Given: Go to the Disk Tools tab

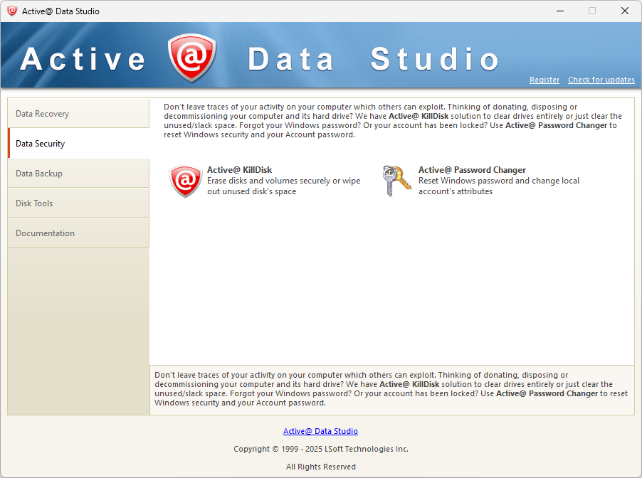Looking at the screenshot, I should [78, 203].
